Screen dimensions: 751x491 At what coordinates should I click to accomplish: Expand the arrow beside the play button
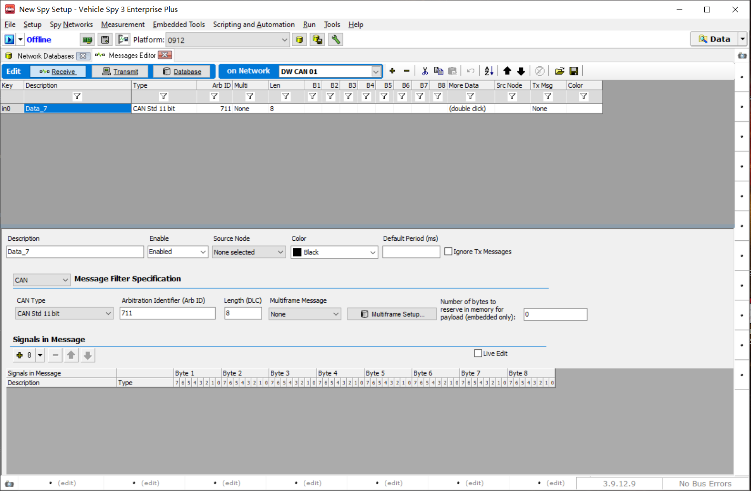pos(21,40)
